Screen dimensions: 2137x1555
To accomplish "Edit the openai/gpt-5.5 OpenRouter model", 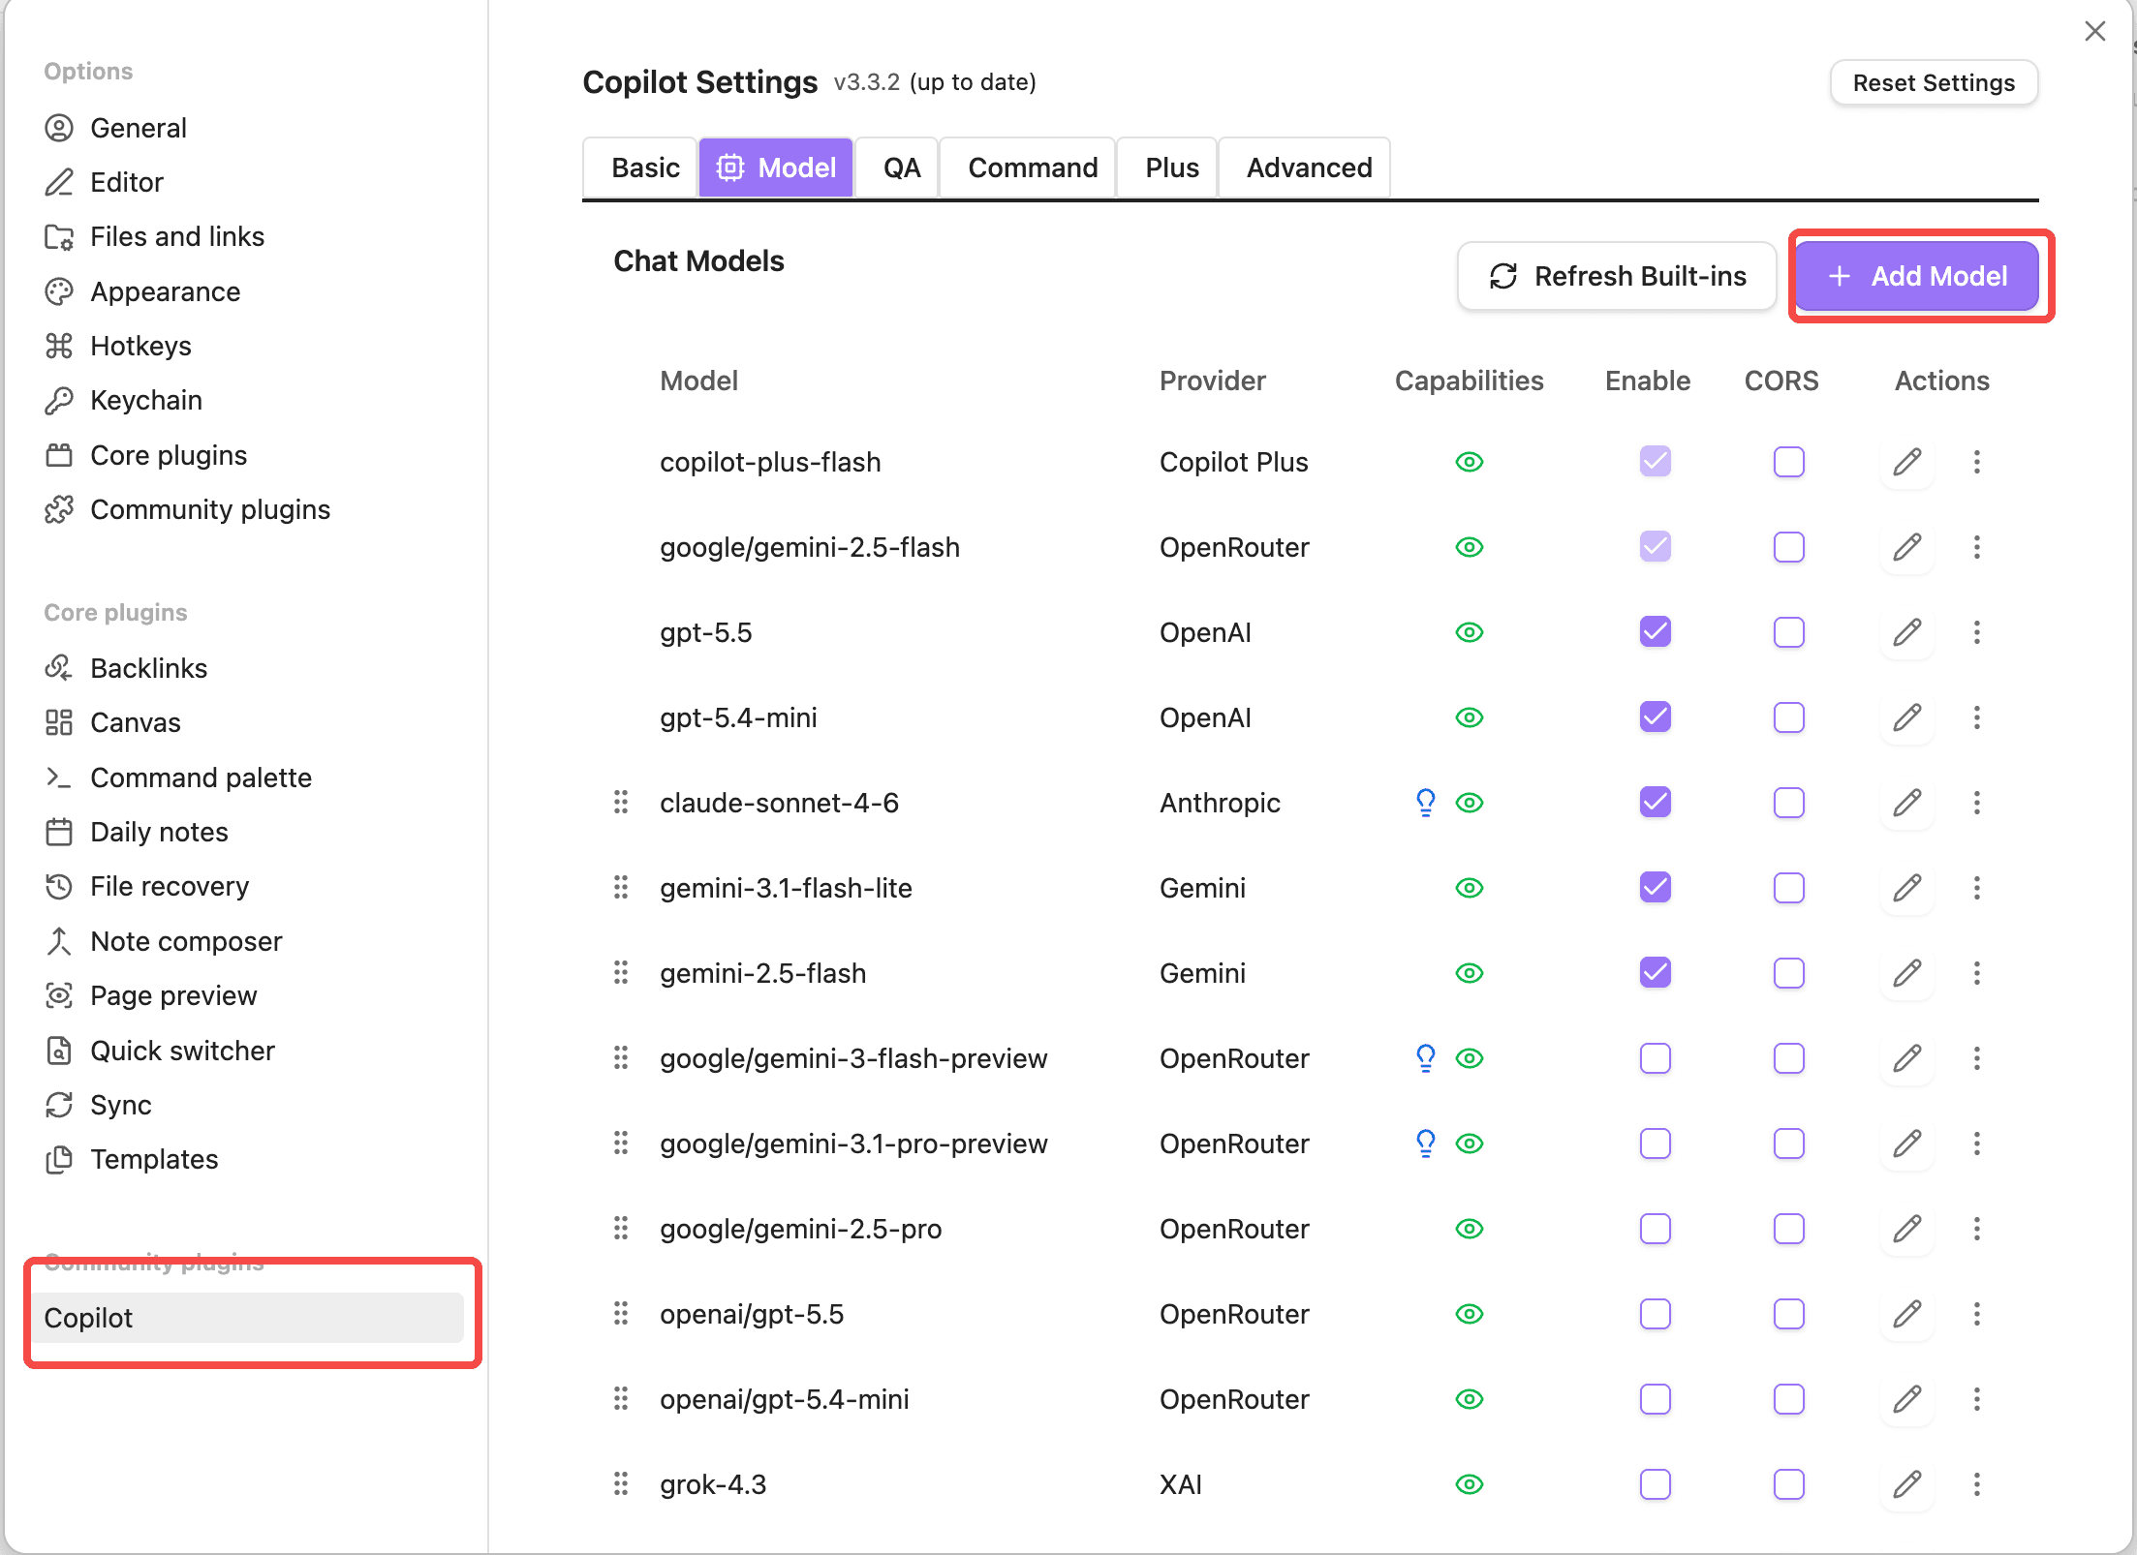I will [1906, 1314].
